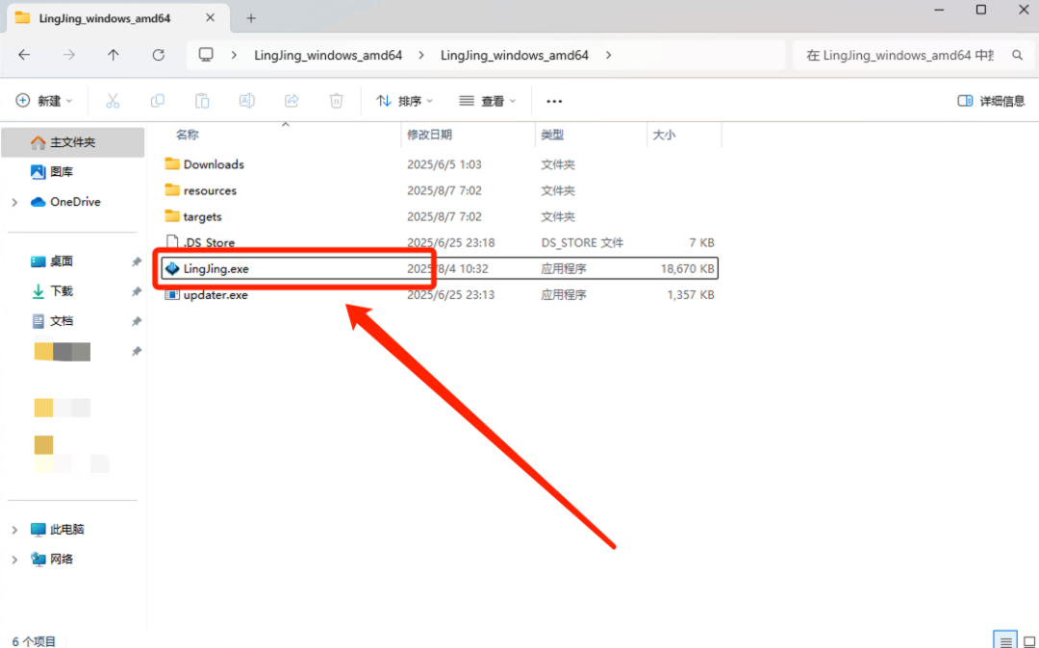Open OneDrive in the sidebar
Viewport: 1039px width, 648px height.
point(75,202)
